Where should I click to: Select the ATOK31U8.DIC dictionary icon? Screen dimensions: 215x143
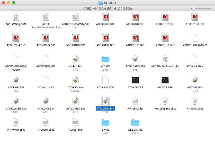tap(135, 38)
